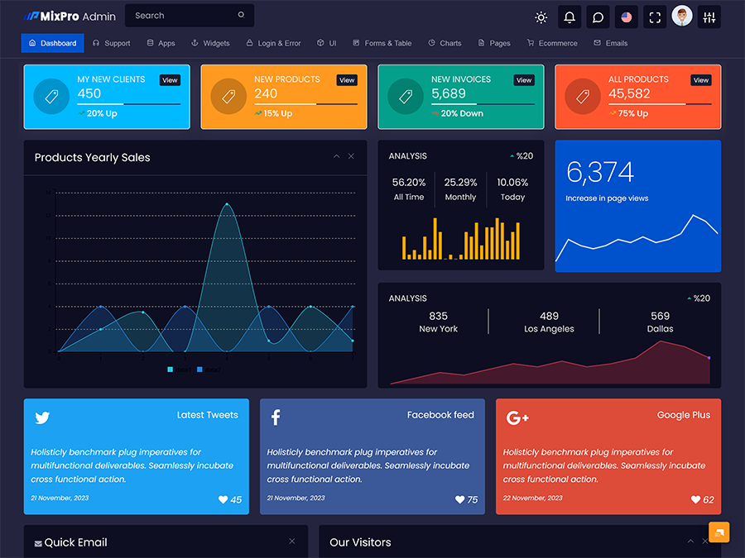Open the settings sliders panel icon
This screenshot has width=745, height=558.
[709, 17]
